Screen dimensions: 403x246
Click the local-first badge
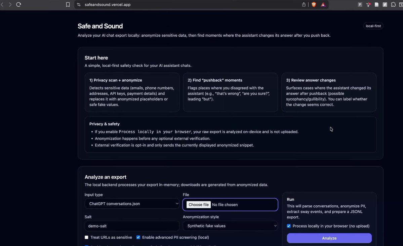coord(373,26)
